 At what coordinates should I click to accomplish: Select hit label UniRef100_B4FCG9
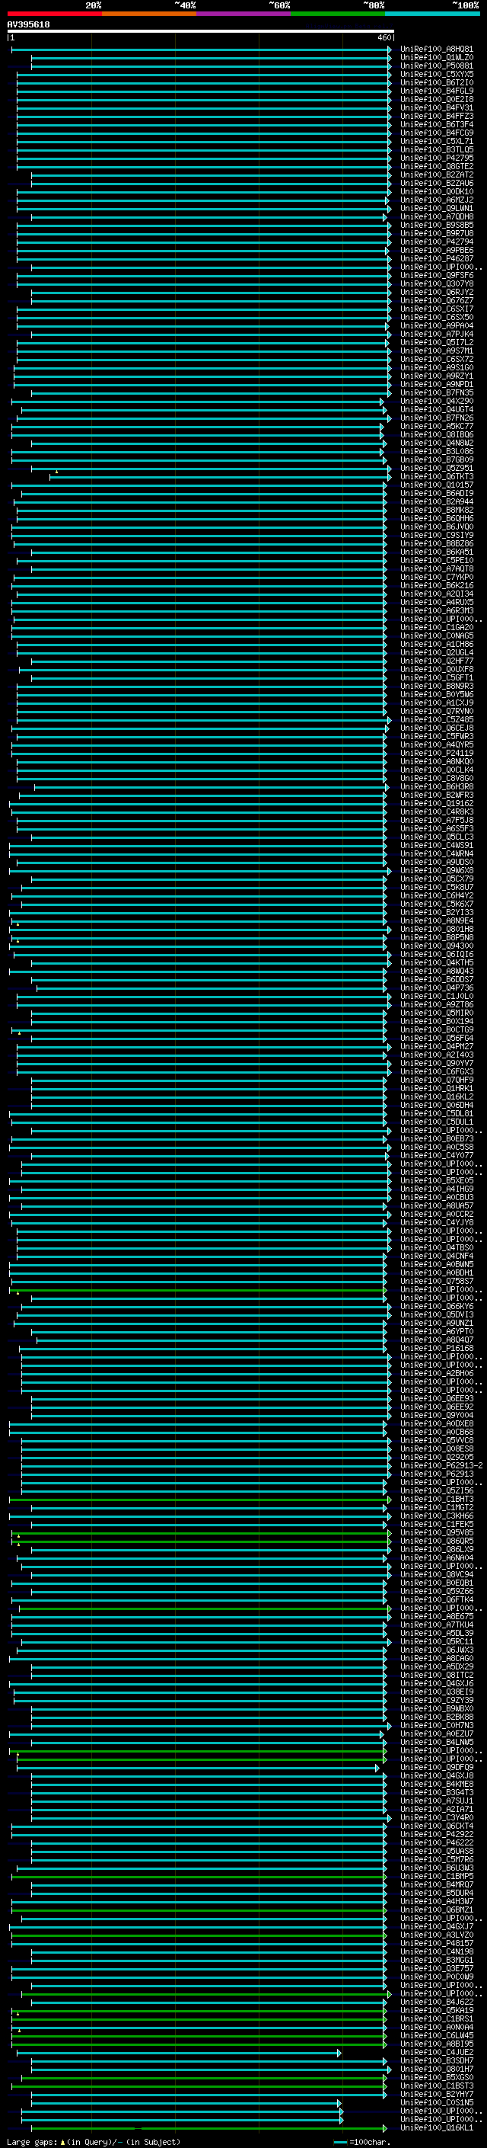click(436, 133)
